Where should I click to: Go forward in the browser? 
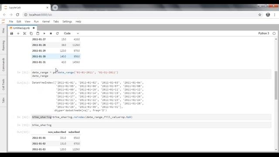(11, 15)
